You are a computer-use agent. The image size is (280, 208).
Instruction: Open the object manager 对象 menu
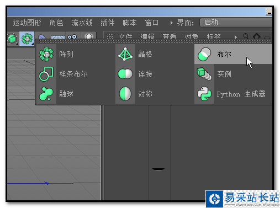pyautogui.click(x=192, y=36)
